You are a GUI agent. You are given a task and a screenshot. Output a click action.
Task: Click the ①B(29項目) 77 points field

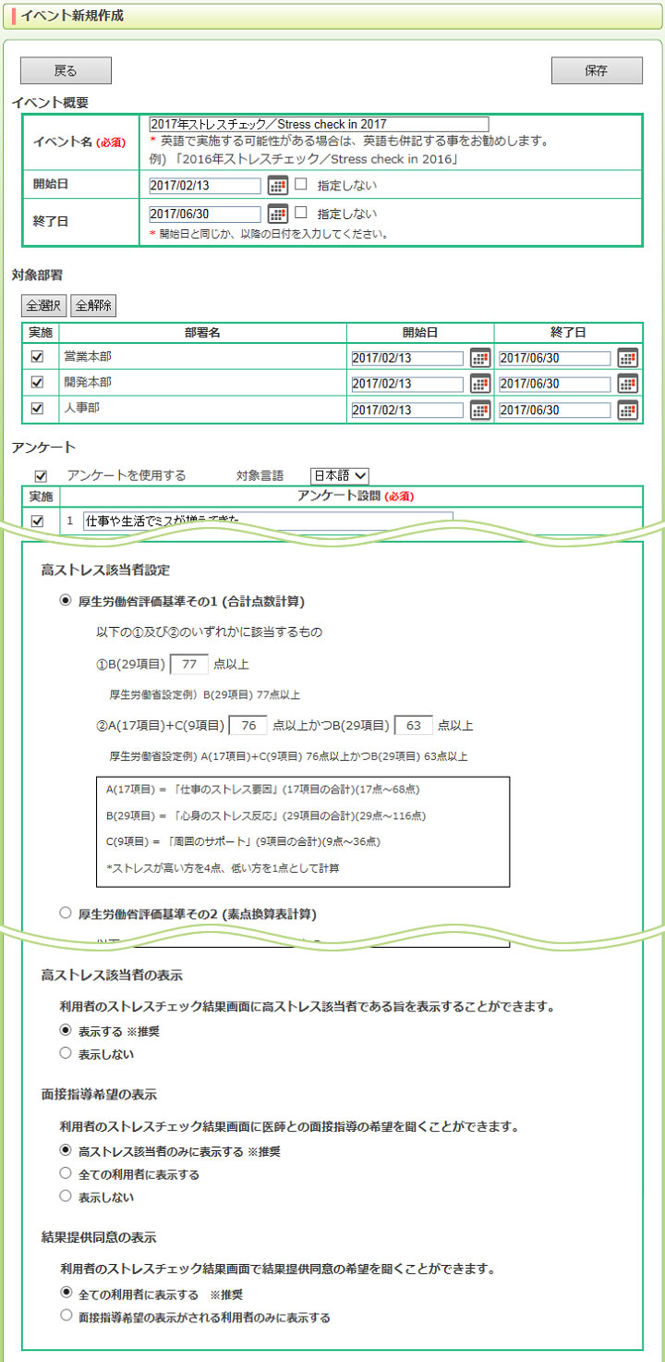189,664
